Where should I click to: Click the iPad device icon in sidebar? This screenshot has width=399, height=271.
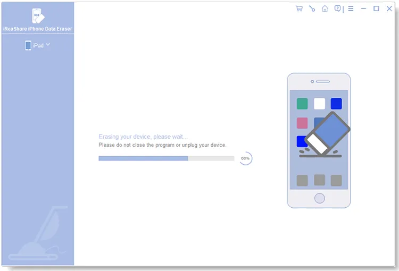pos(28,46)
